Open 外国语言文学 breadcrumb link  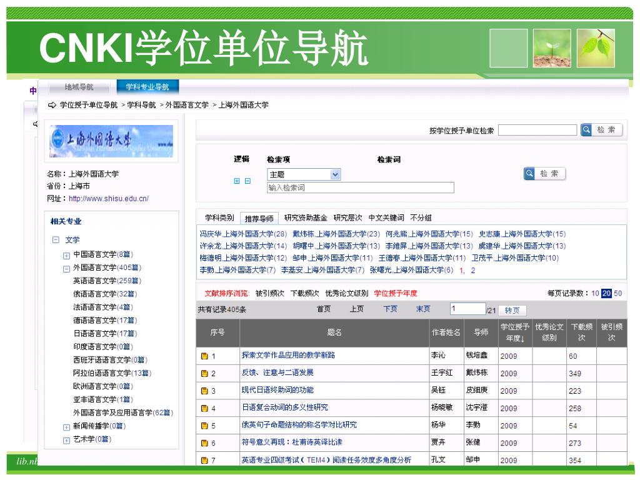tap(187, 105)
